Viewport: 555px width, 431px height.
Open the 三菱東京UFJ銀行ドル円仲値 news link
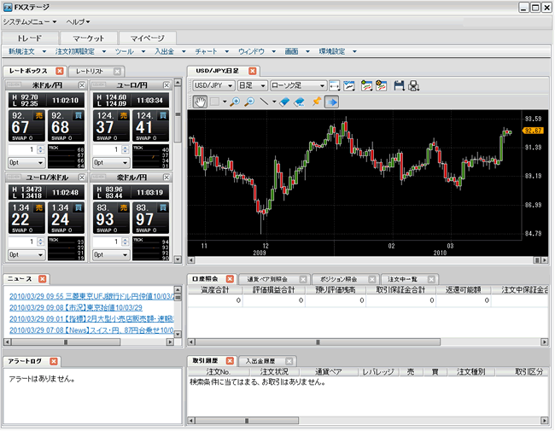coord(92,296)
